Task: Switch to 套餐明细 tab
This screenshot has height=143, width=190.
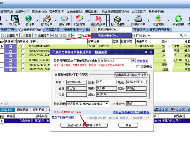Action: click(x=23, y=110)
